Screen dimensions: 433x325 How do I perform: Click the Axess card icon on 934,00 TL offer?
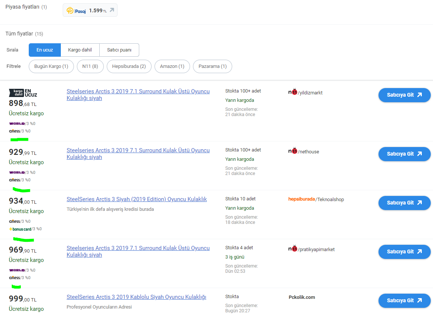pyautogui.click(x=15, y=221)
